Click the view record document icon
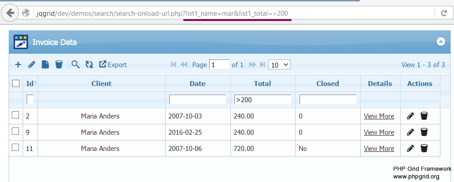This screenshot has width=454, height=182. coord(45,64)
